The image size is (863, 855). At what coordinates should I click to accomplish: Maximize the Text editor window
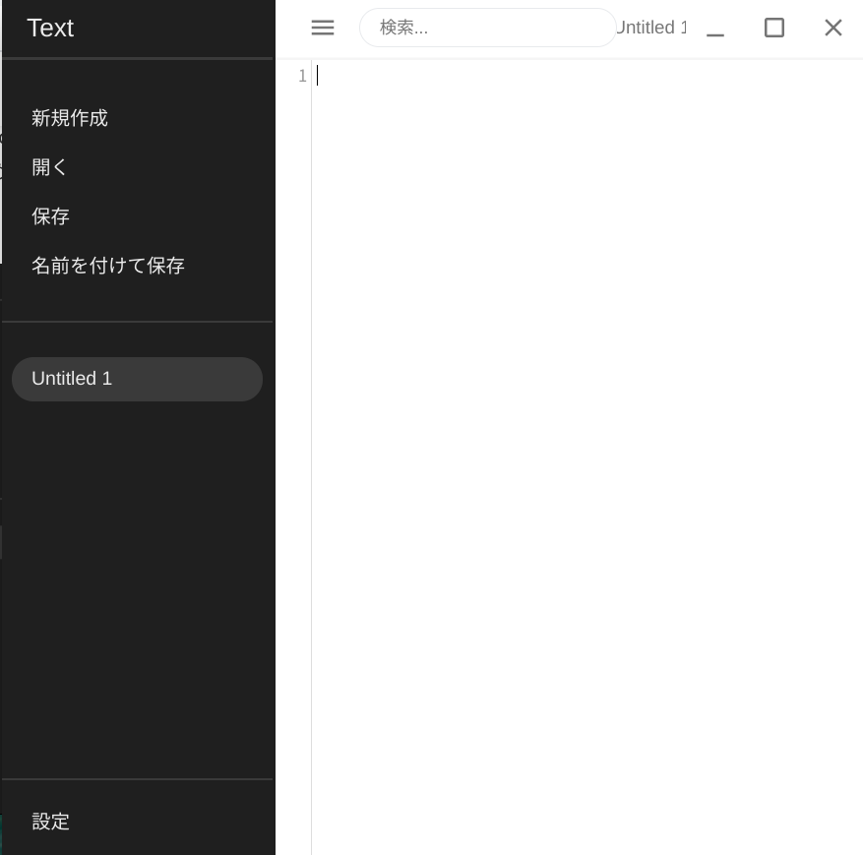point(774,28)
